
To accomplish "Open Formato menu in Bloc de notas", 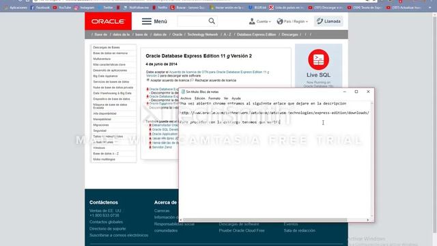I will (x=214, y=98).
